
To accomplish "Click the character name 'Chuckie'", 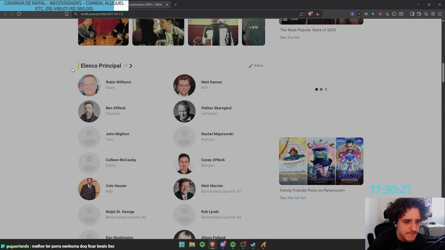I will pos(113,114).
